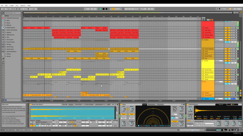Select Clips icon in browser sidebar
Screen dimensions: 243x136
(x=3, y=45)
